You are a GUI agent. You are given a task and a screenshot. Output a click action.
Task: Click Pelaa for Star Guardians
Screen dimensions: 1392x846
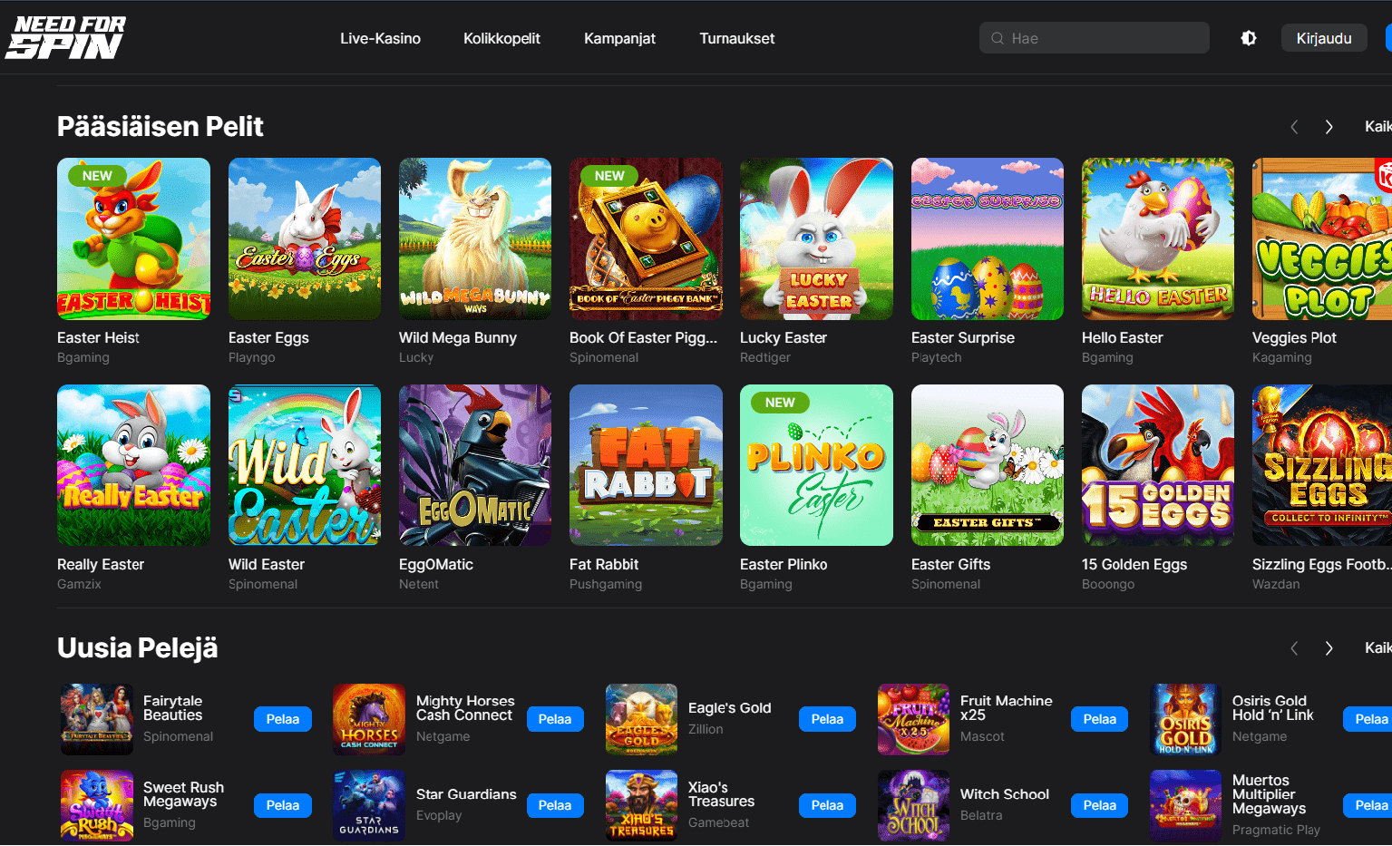[x=555, y=805]
